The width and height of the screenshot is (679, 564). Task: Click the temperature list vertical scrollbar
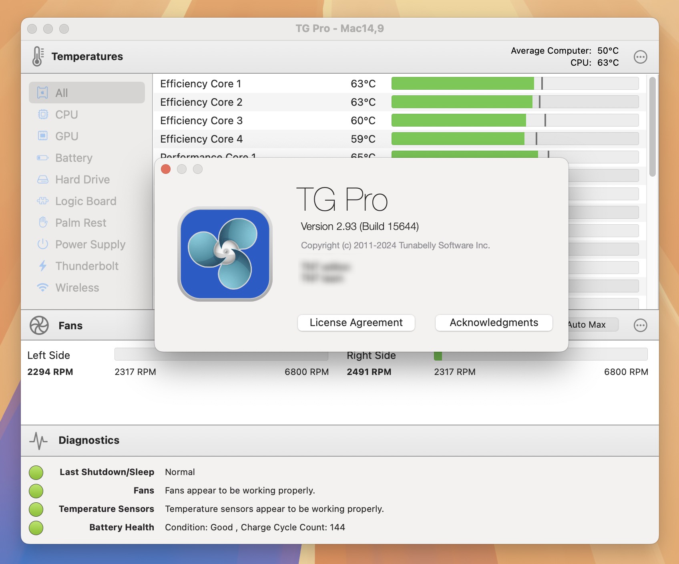[653, 127]
